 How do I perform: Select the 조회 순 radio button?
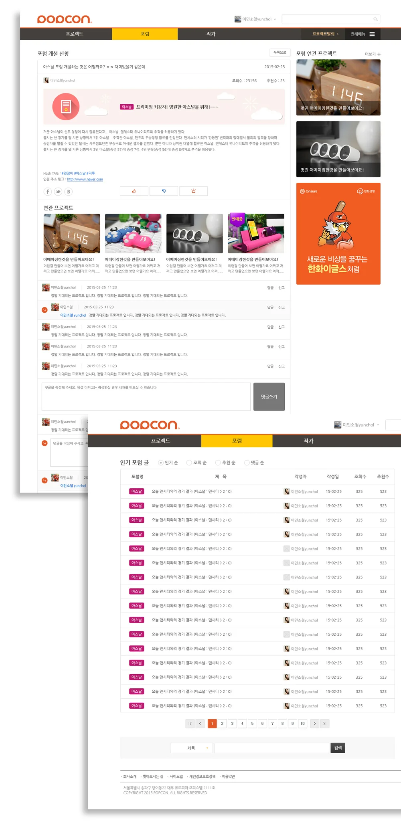pos(189,463)
